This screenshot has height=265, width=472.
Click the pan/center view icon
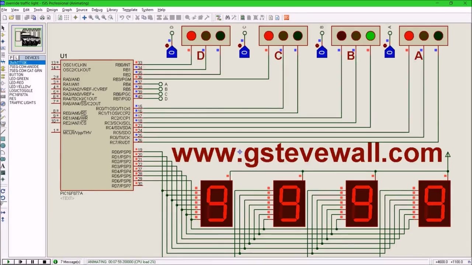(x=84, y=17)
